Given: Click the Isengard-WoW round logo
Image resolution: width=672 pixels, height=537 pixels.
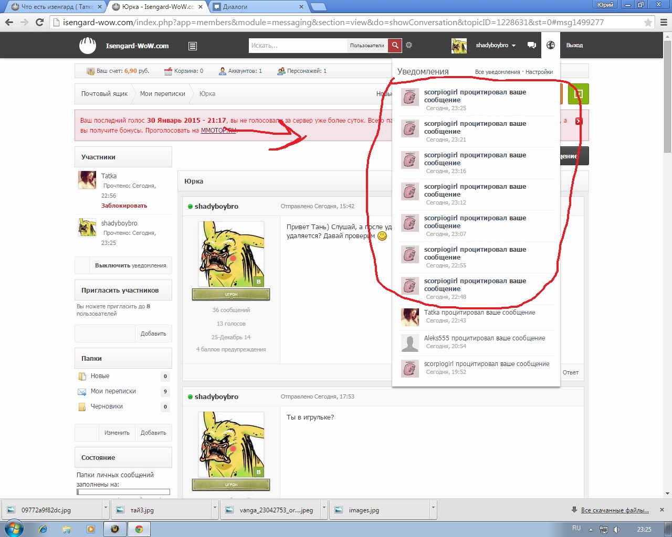Looking at the screenshot, I should pos(88,46).
